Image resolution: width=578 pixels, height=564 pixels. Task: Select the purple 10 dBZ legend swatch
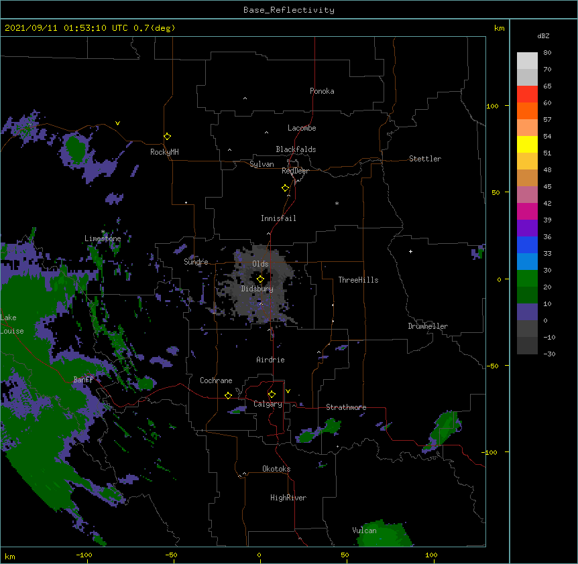(x=527, y=312)
